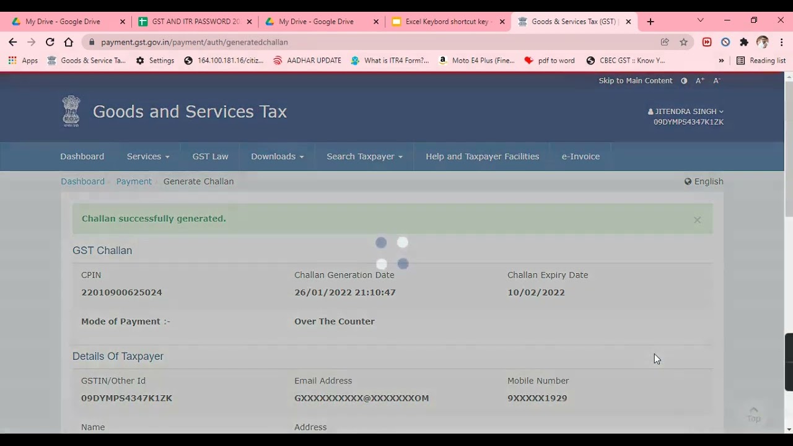Image resolution: width=793 pixels, height=446 pixels.
Task: Bookmark this page with star icon
Action: point(683,42)
